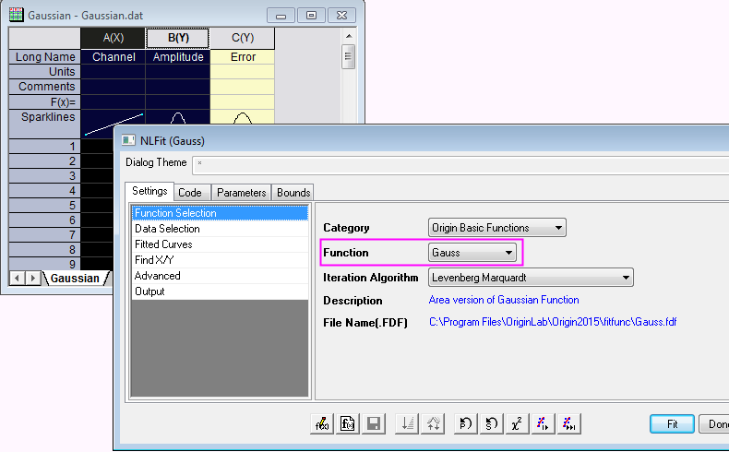Click the Long Name row header
The width and height of the screenshot is (729, 452).
[44, 56]
